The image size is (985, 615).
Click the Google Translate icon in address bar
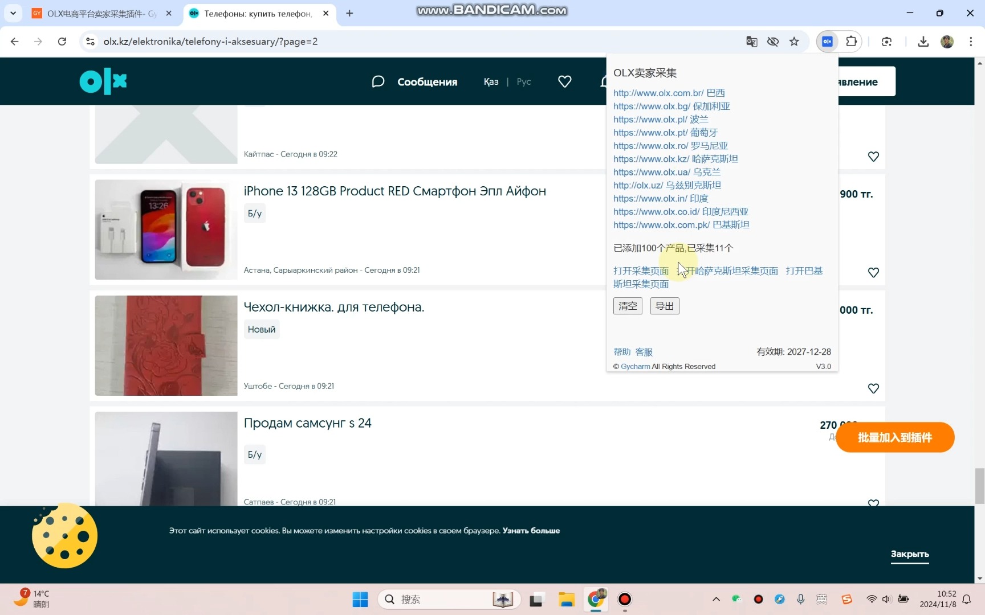[752, 42]
